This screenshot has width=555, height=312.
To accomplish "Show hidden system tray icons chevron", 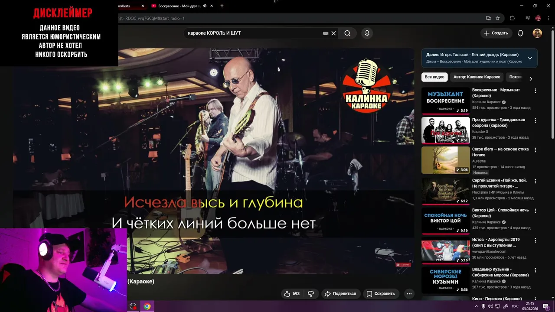I will pos(477,306).
